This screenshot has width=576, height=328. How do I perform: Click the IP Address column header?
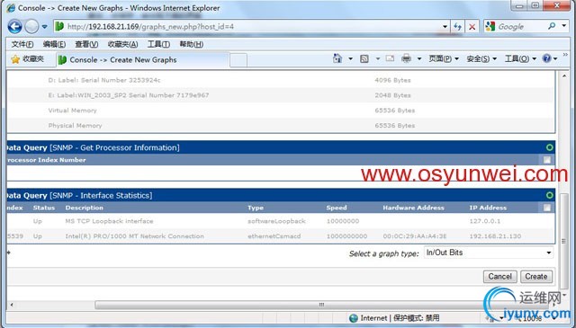click(x=488, y=208)
